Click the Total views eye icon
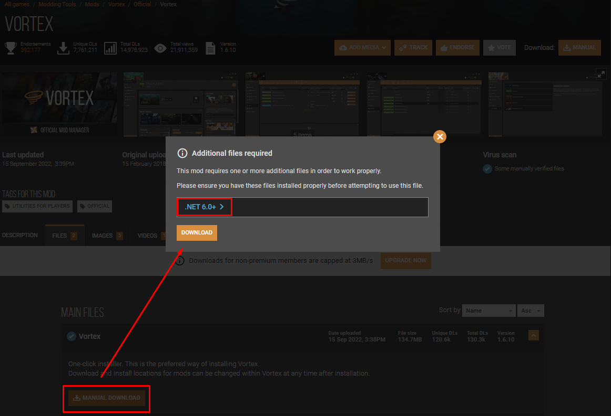This screenshot has width=611, height=416. 160,48
